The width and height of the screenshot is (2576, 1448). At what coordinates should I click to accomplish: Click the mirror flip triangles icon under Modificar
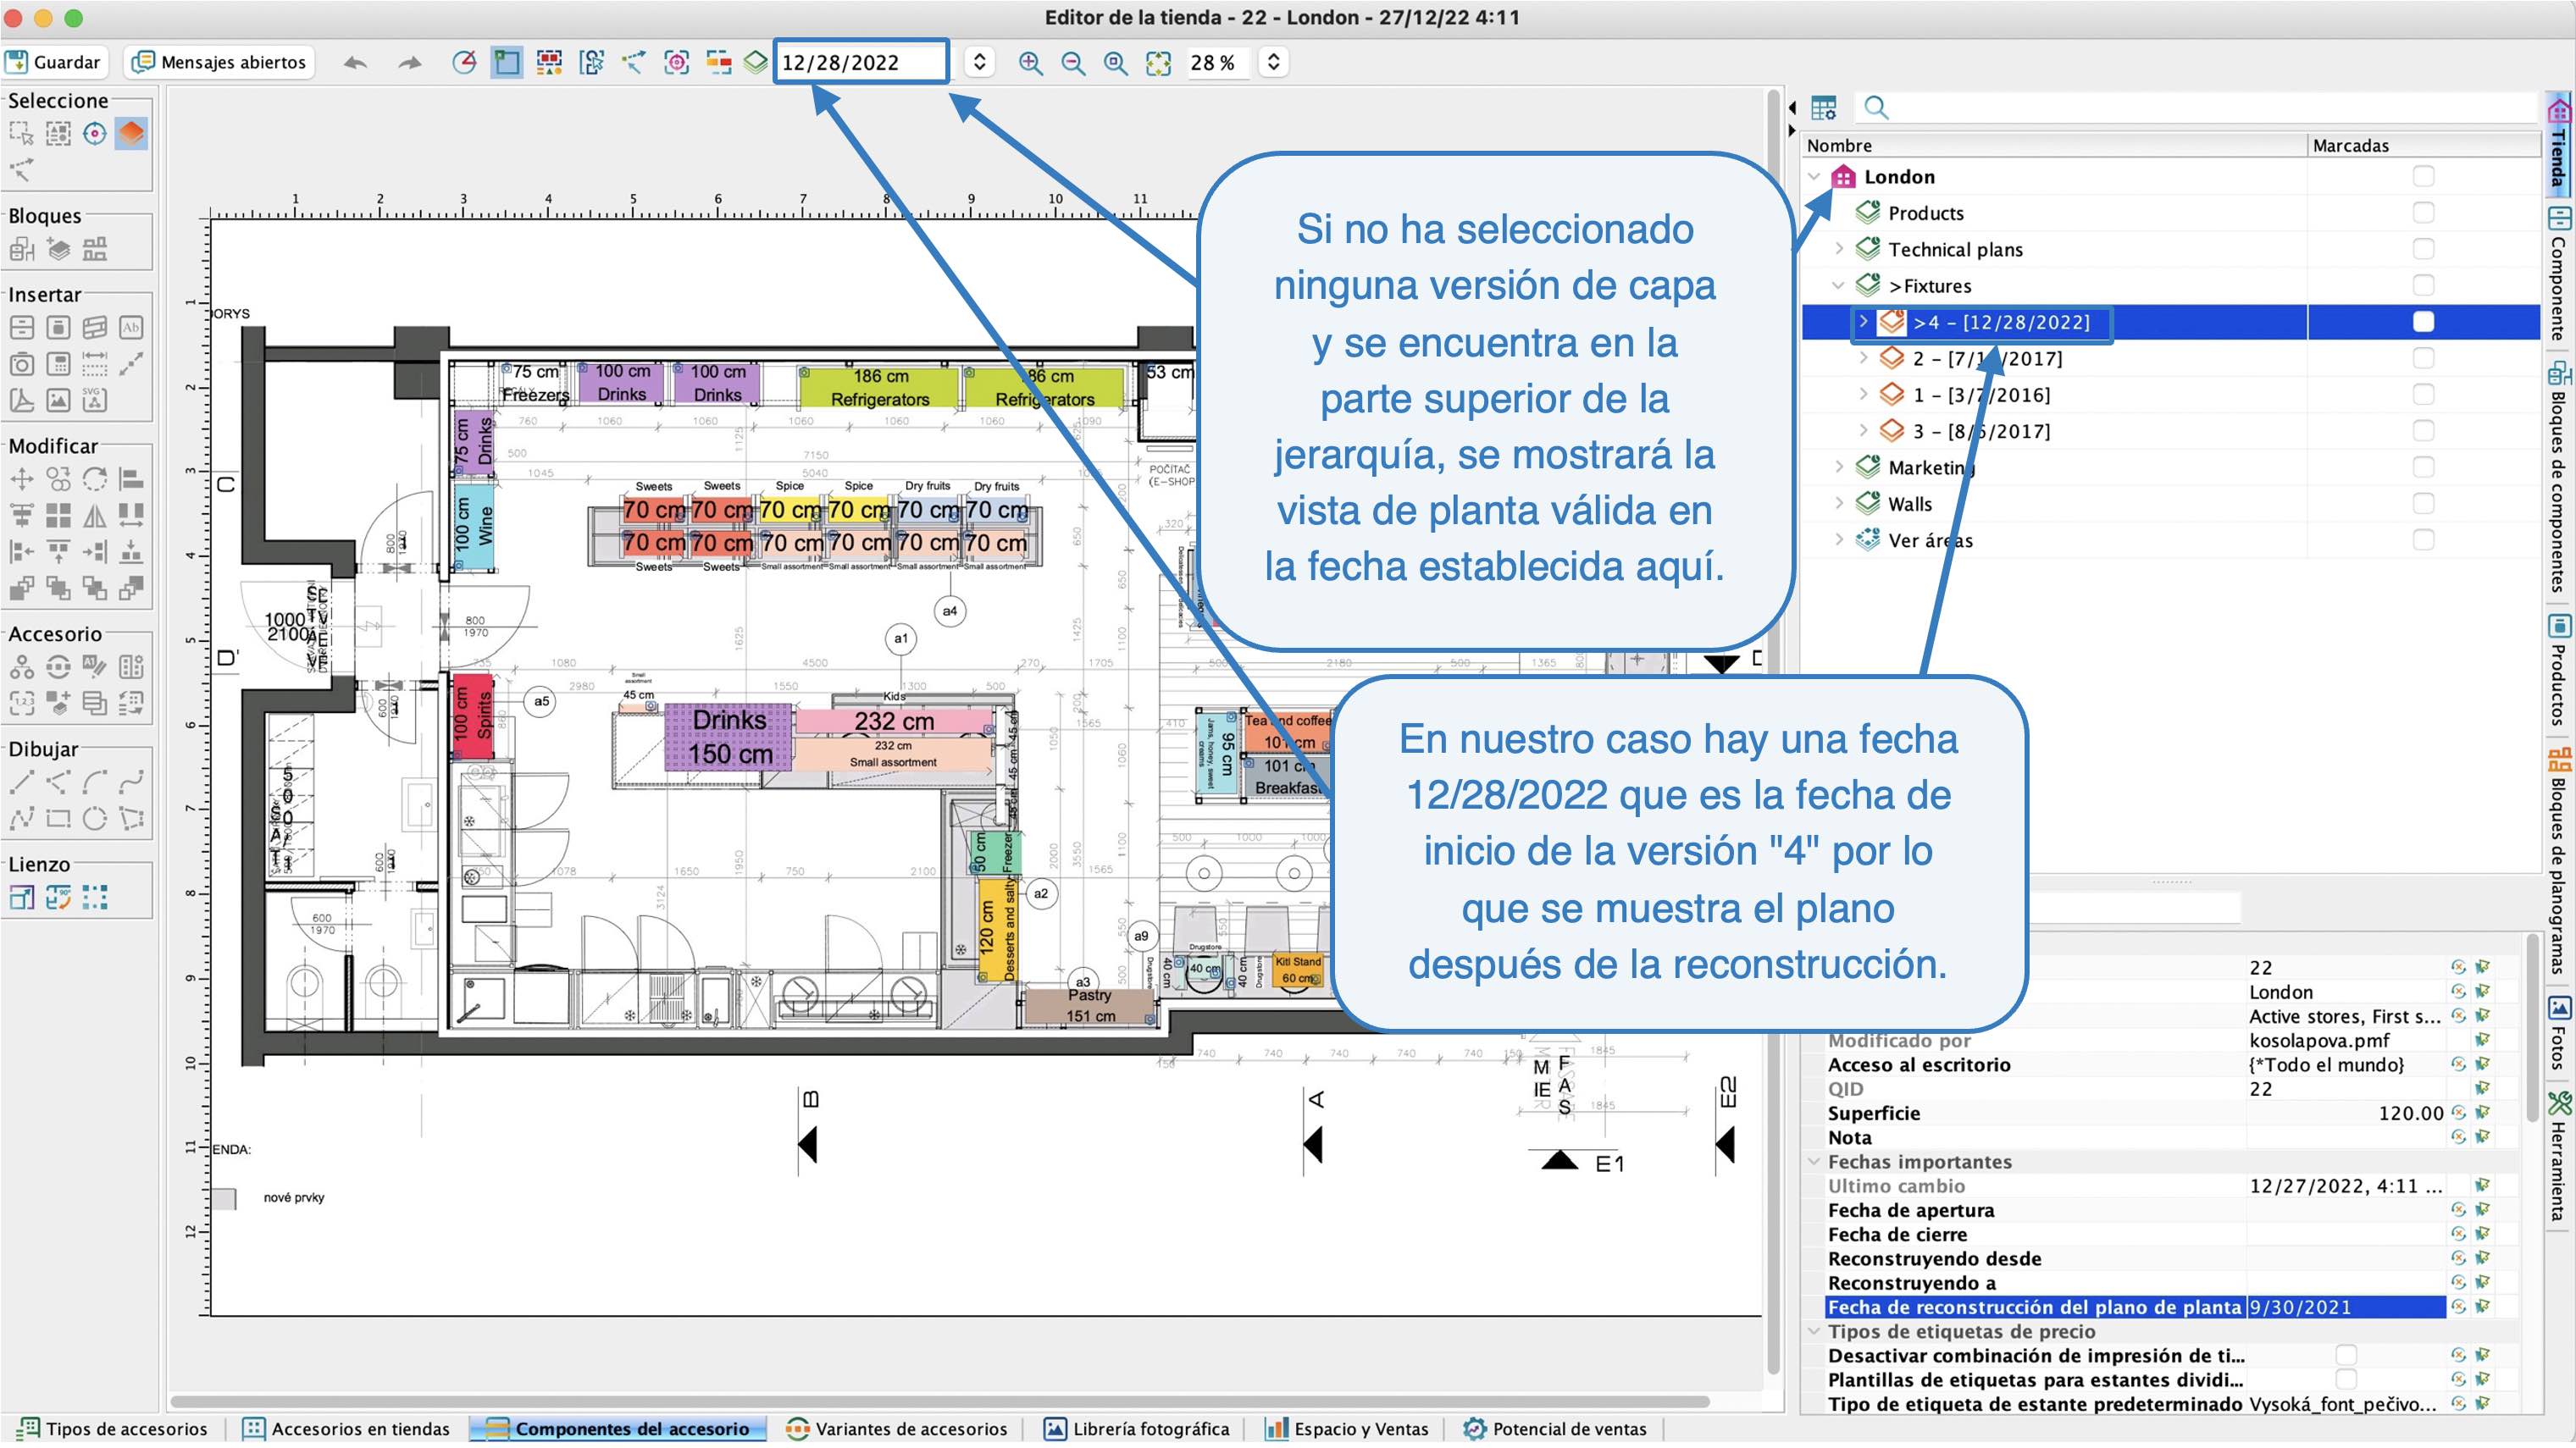click(94, 516)
